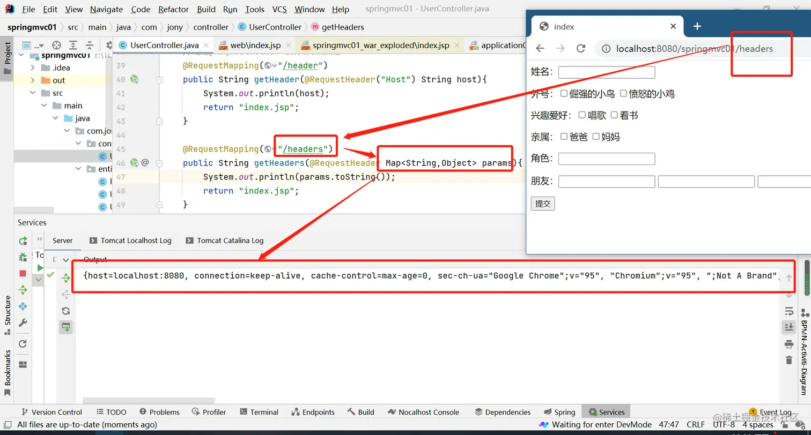Open Project panel settings gear

[109, 45]
